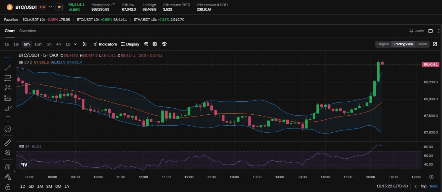Open the Display dropdown menu
The height and width of the screenshot is (192, 442).
(x=130, y=44)
